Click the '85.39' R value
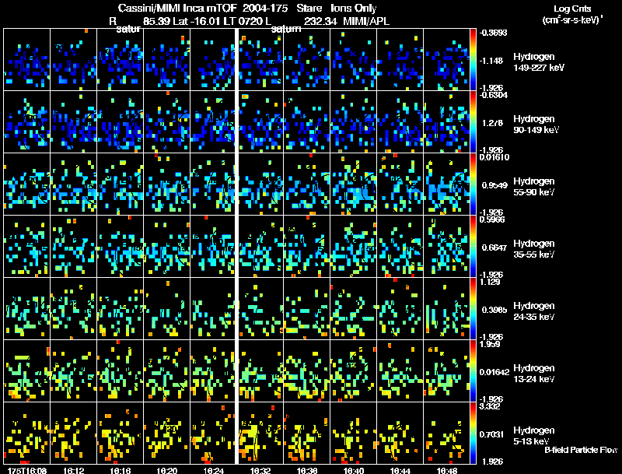Viewport: 622px width, 474px height. tap(157, 21)
